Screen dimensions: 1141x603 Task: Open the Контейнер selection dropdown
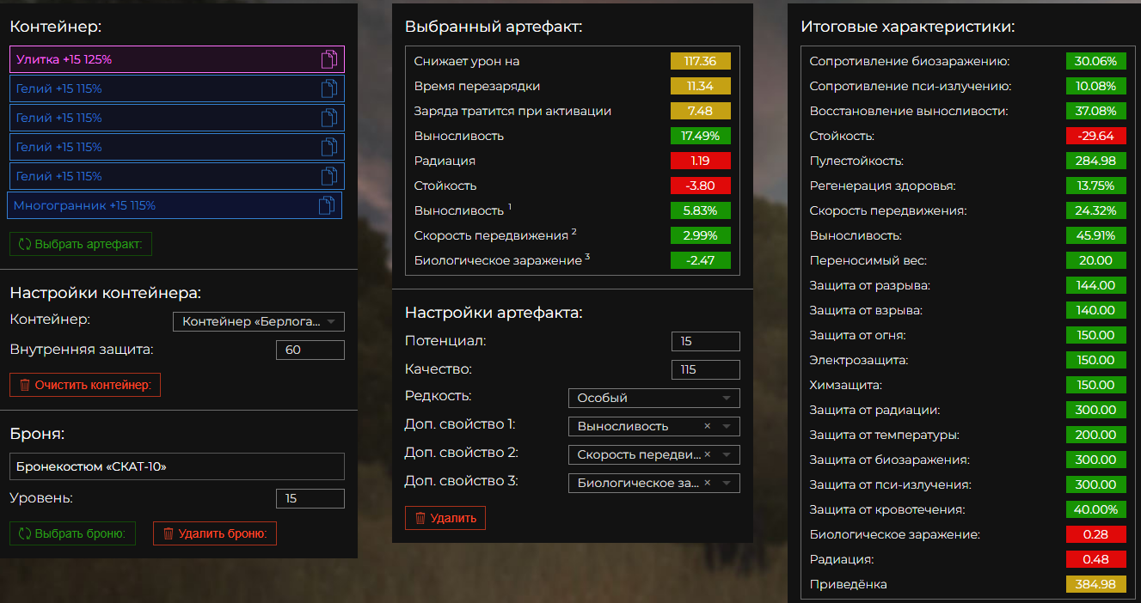(x=258, y=322)
